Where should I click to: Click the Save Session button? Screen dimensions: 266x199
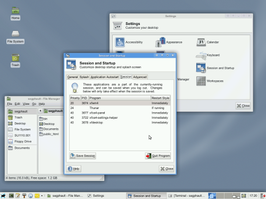(82, 156)
